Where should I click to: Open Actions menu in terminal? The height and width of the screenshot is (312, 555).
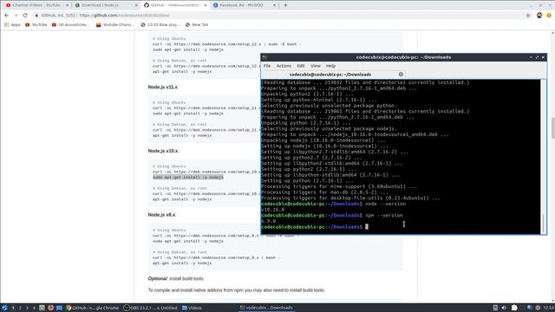tap(284, 66)
